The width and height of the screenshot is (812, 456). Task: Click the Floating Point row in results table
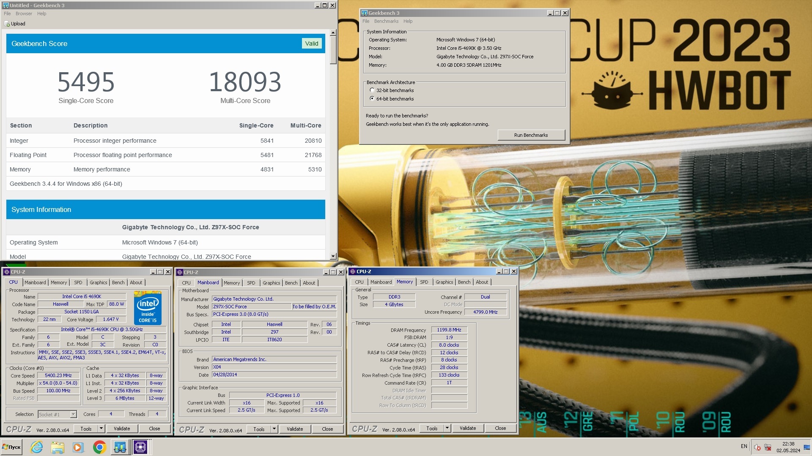[166, 155]
